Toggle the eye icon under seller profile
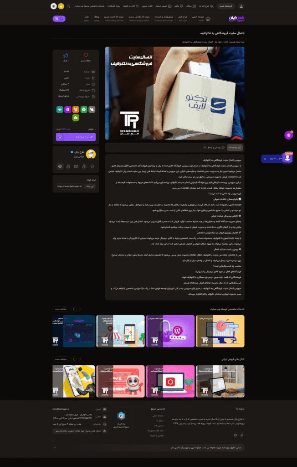The height and width of the screenshot is (467, 297). pyautogui.click(x=60, y=166)
